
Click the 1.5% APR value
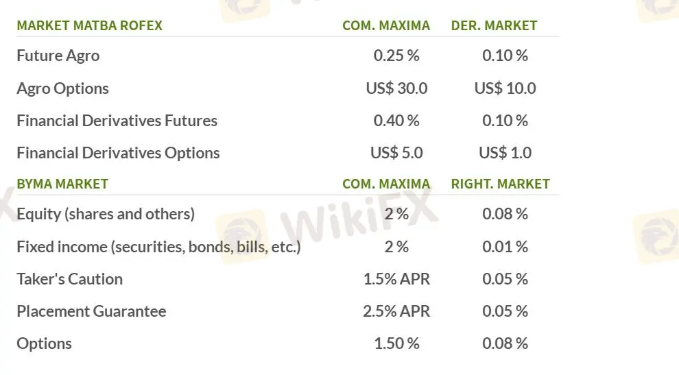point(396,279)
